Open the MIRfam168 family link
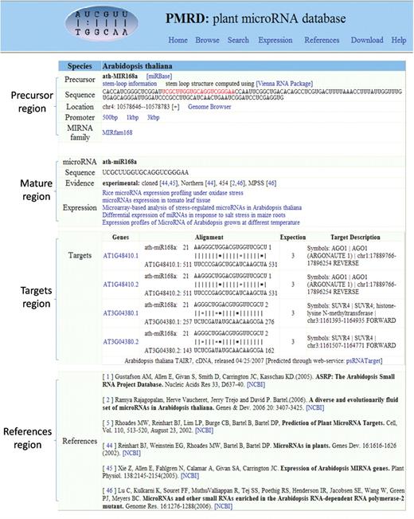Image resolution: width=414 pixels, height=519 pixels. [117, 132]
